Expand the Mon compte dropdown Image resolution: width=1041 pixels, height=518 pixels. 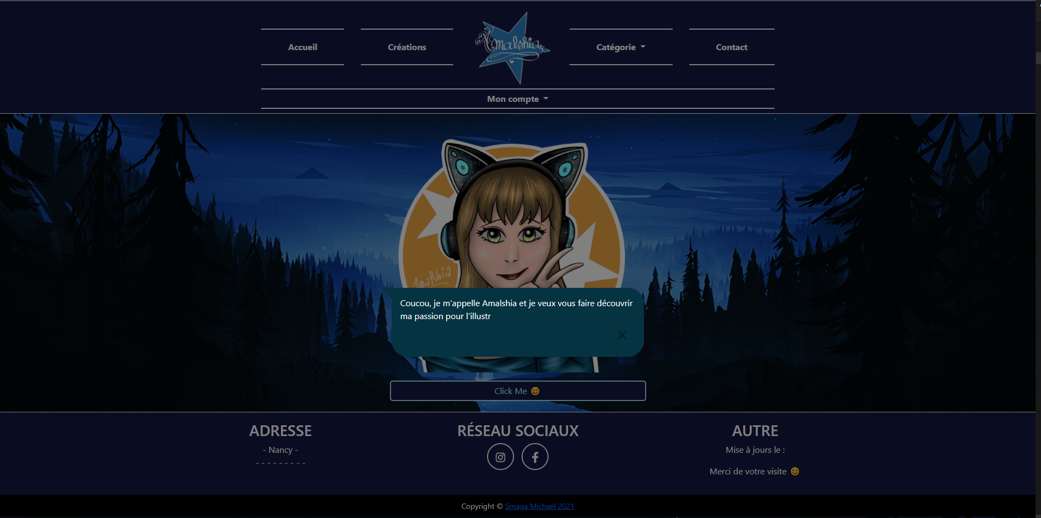517,99
